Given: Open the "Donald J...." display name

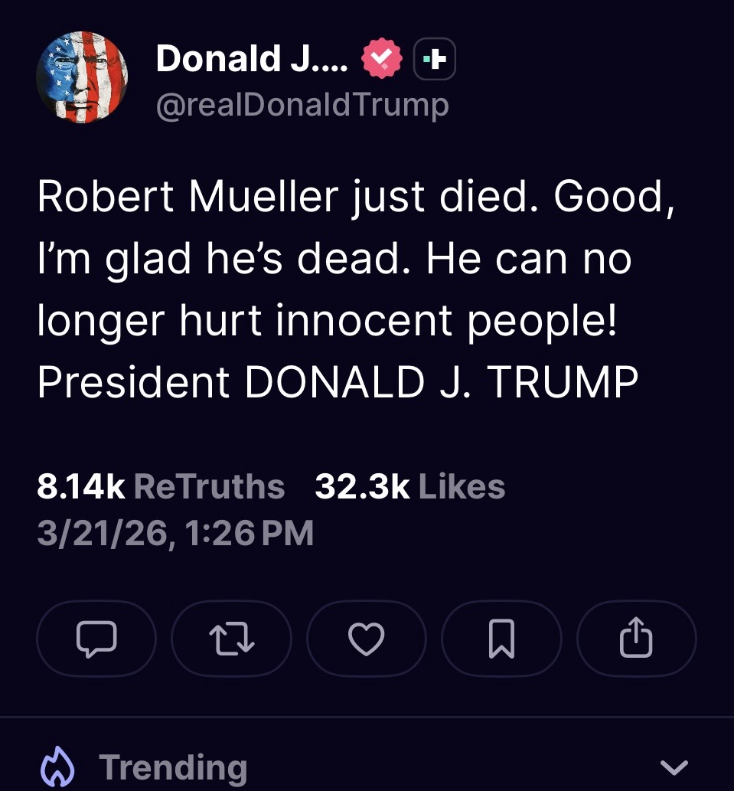Looking at the screenshot, I should pos(252,59).
